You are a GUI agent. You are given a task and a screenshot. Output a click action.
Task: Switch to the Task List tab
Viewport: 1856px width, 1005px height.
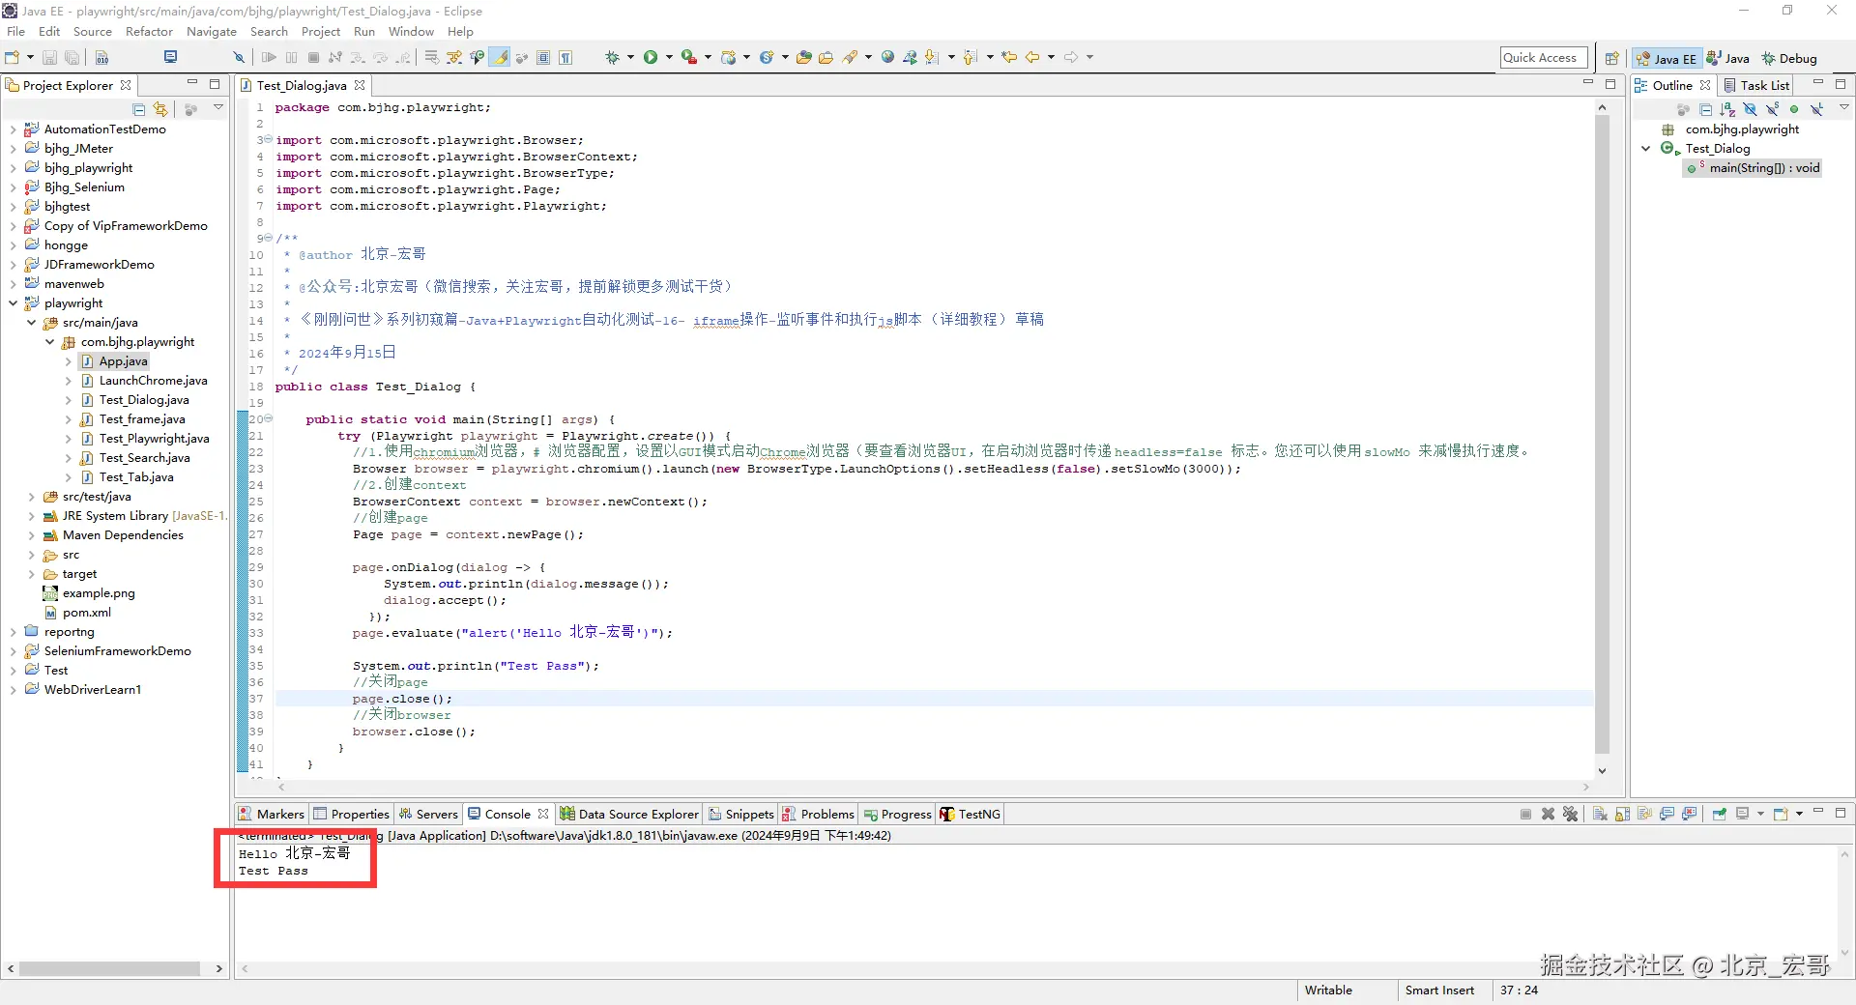click(x=1756, y=85)
